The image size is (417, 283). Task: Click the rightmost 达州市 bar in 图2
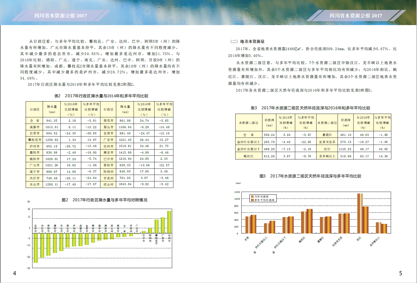pos(169,222)
